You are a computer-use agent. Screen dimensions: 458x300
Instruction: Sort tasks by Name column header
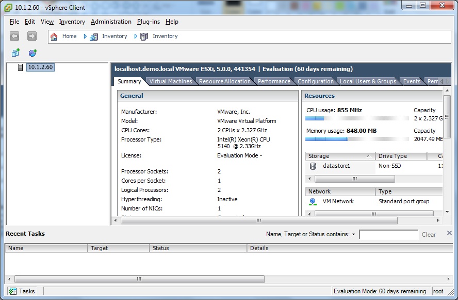tap(46, 248)
